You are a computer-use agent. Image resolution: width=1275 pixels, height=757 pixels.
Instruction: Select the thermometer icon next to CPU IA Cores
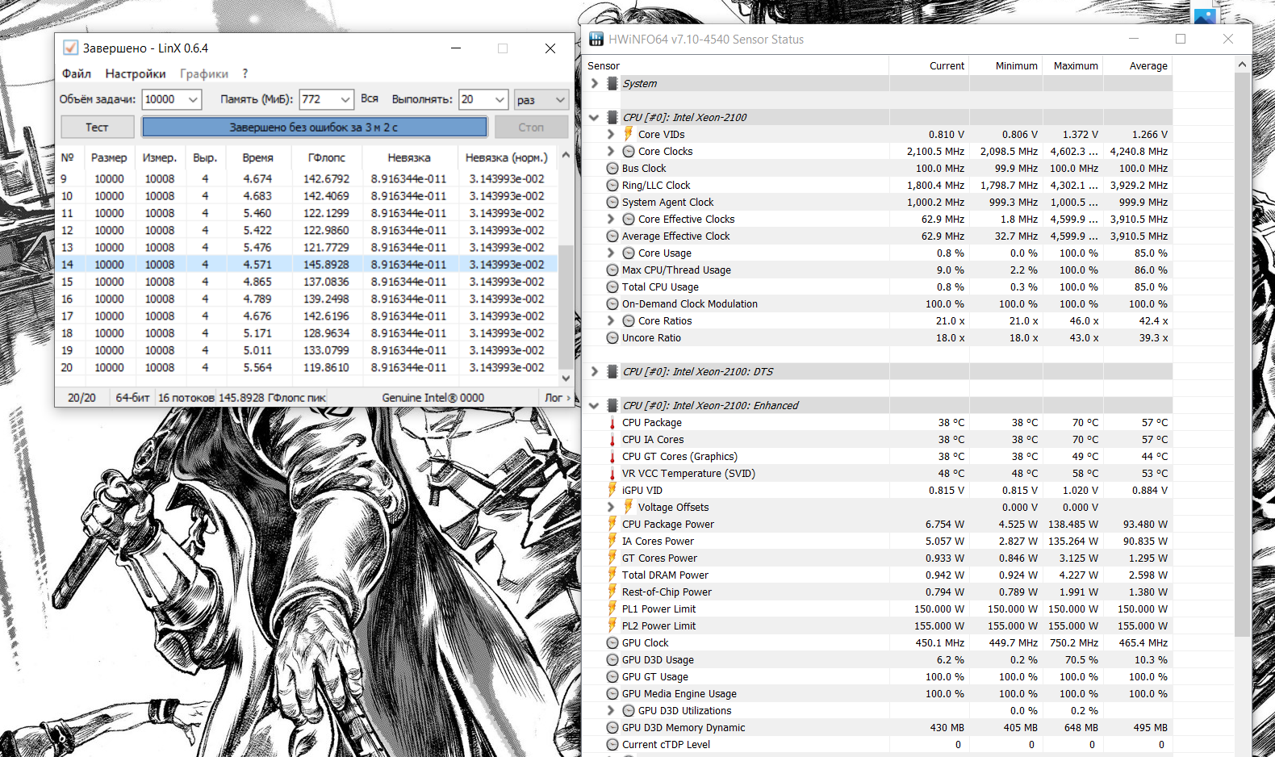click(x=612, y=439)
